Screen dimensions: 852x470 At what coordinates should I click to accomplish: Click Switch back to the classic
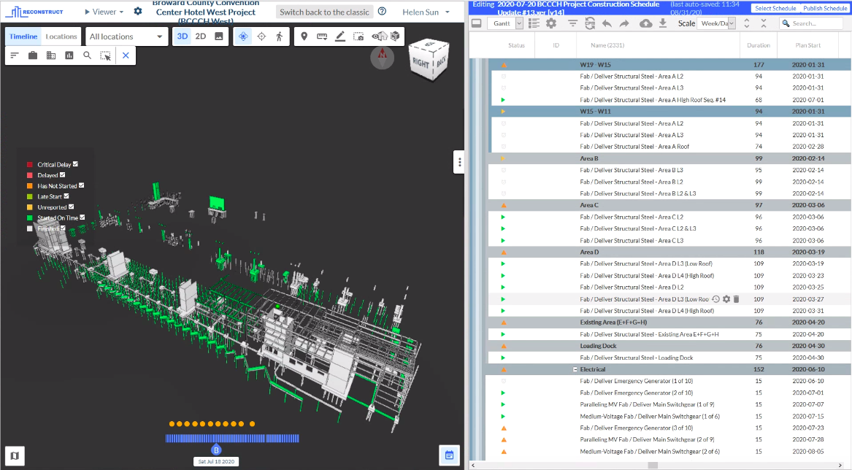pos(323,11)
